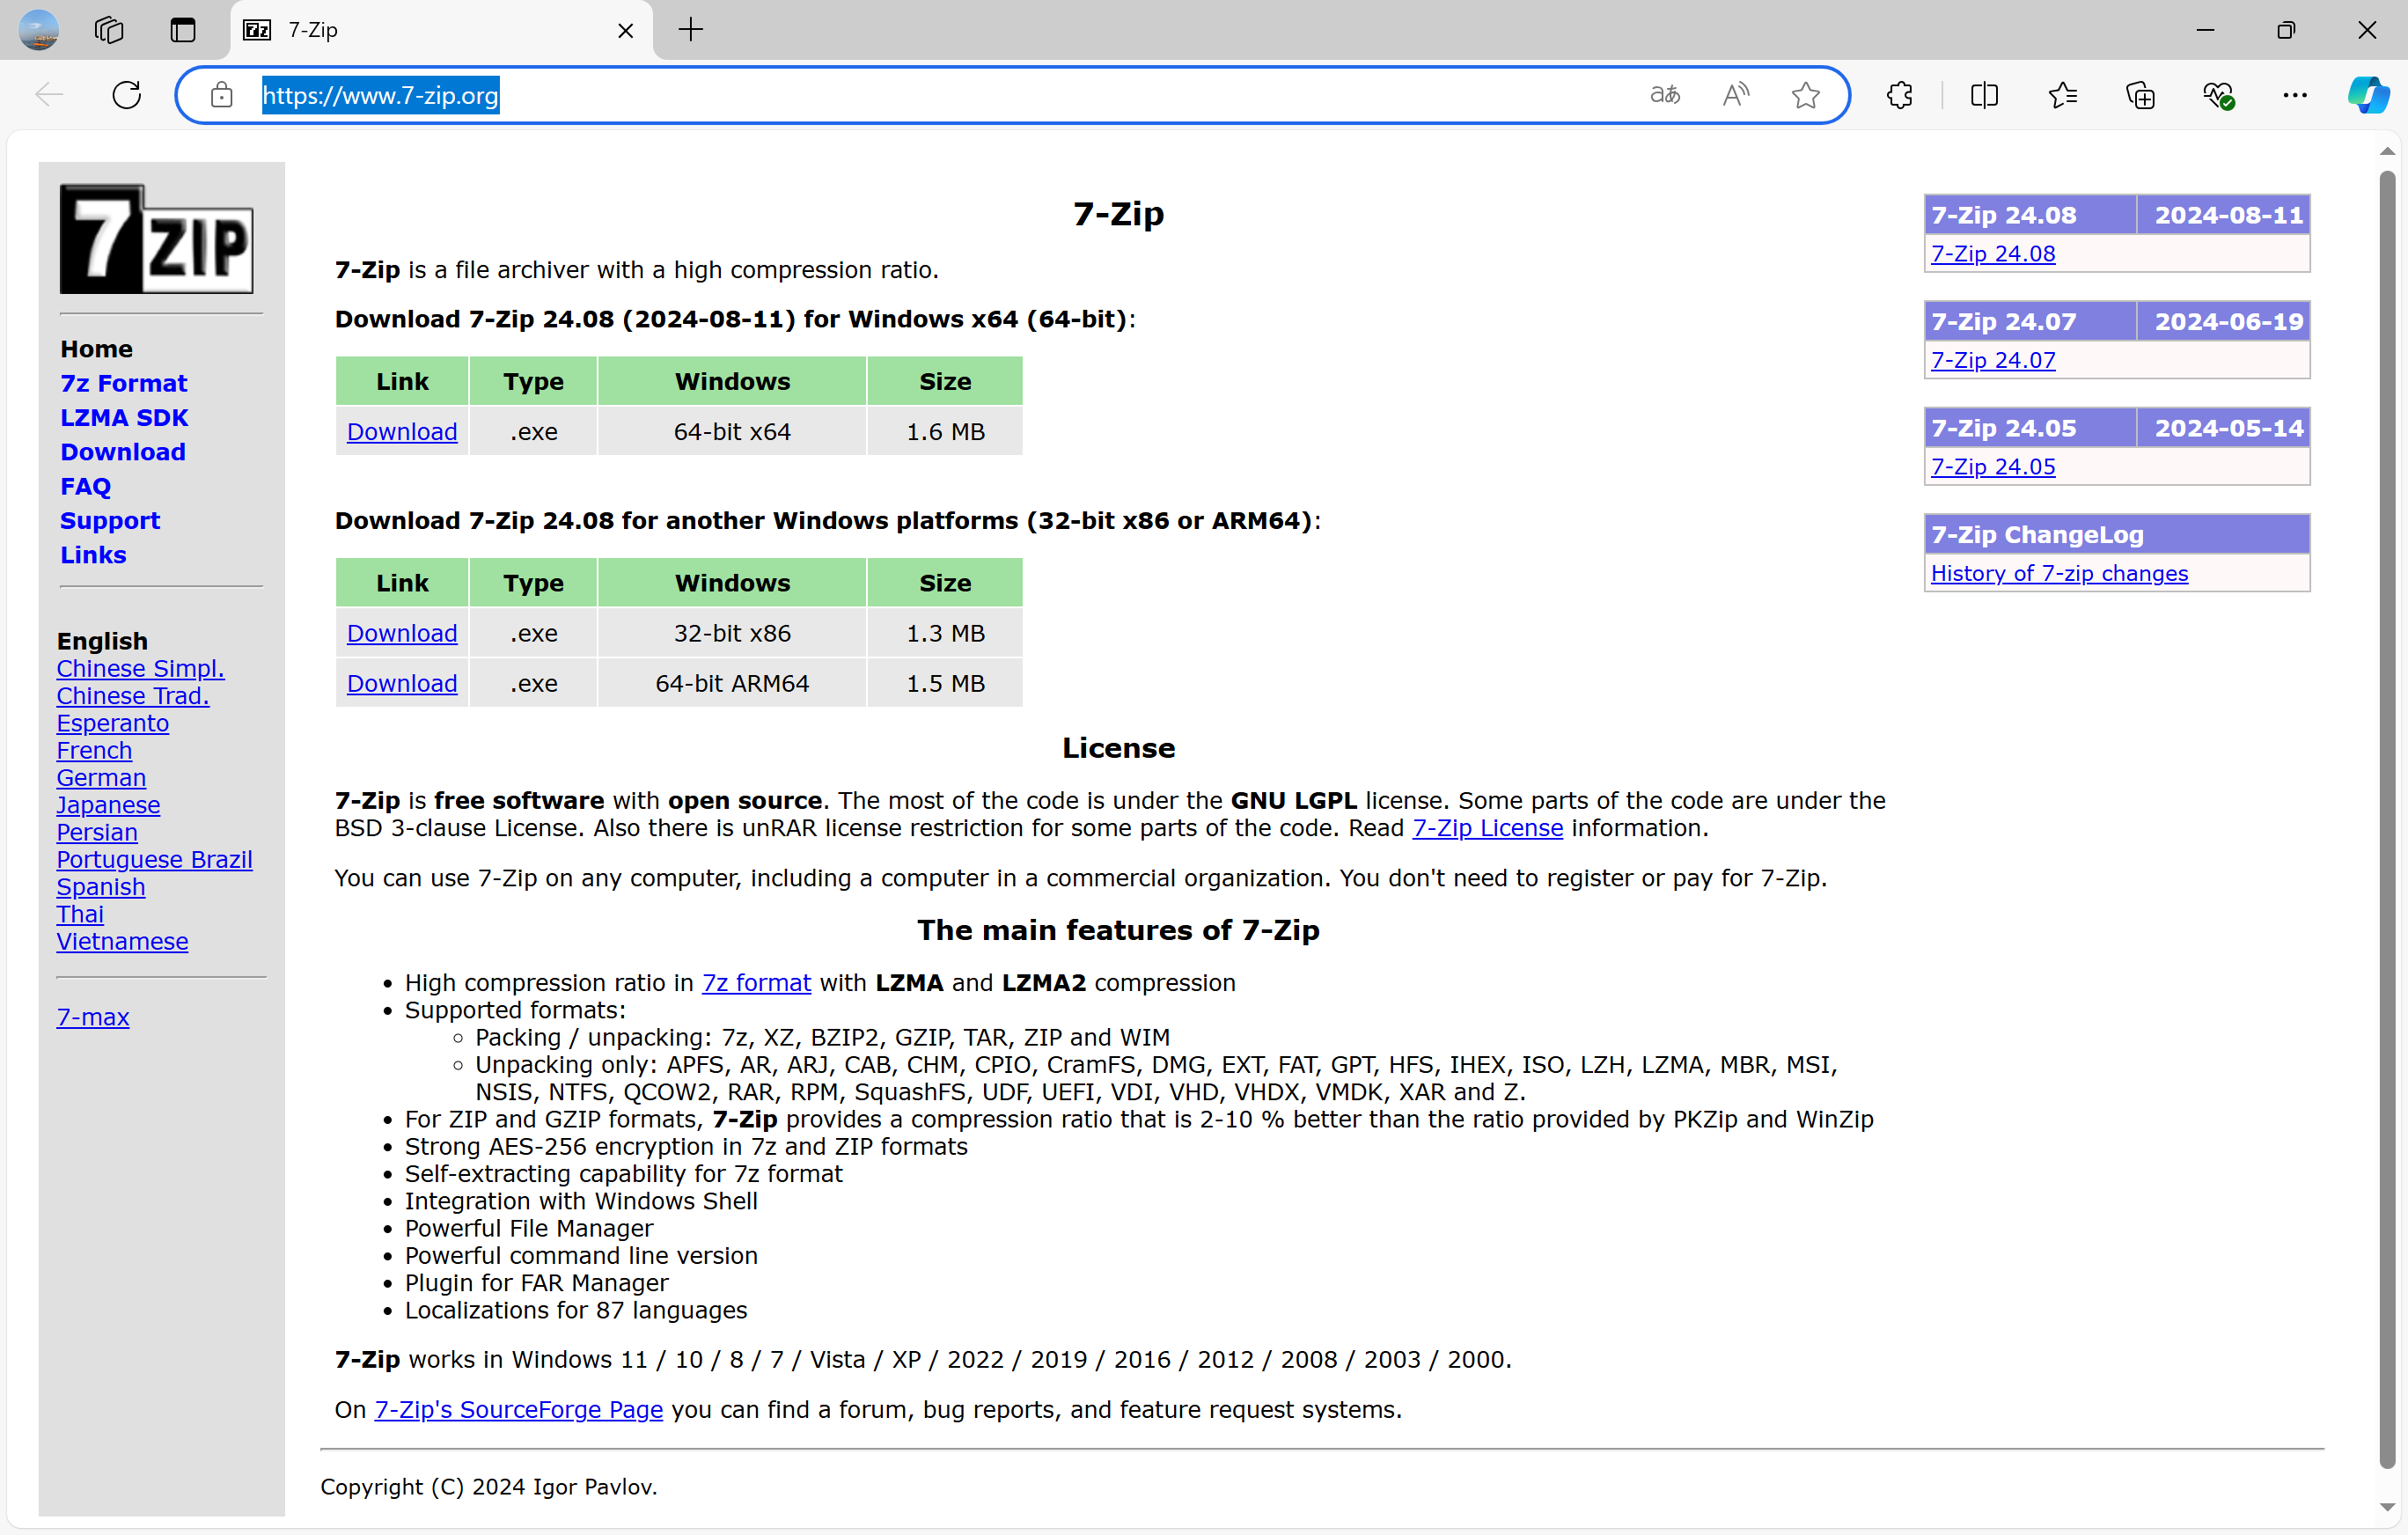This screenshot has height=1535, width=2408.
Task: Open Browser essentials heart icon
Action: tap(2218, 95)
